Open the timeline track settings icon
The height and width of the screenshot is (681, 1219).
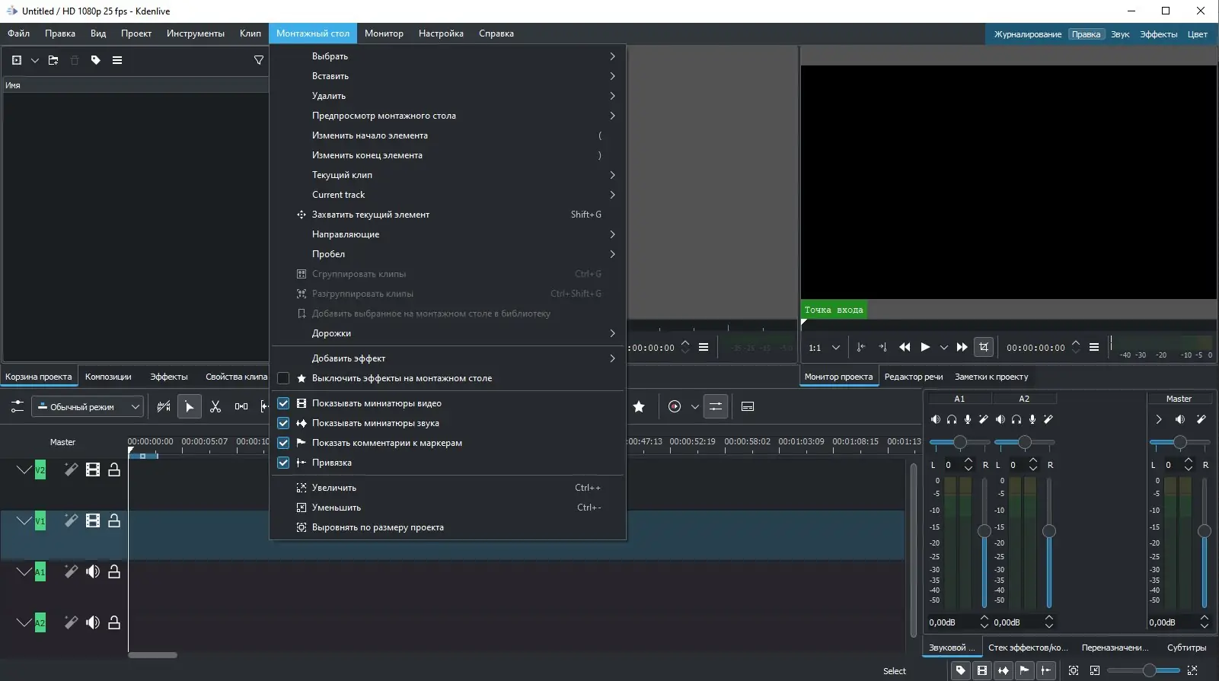[18, 407]
